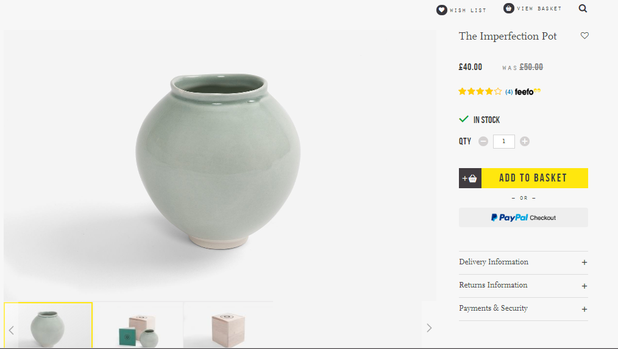Pay using the PayPal Checkout button
Image resolution: width=618 pixels, height=349 pixels.
tap(523, 217)
